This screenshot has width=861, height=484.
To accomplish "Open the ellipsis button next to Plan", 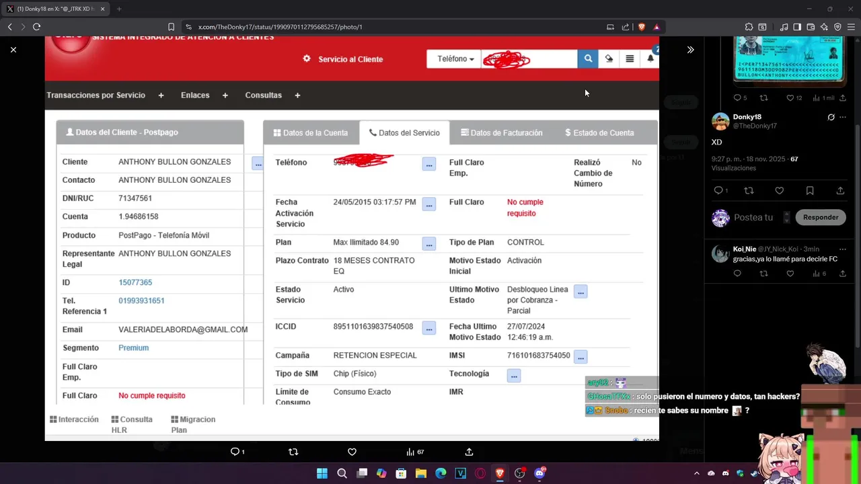I will coord(429,243).
